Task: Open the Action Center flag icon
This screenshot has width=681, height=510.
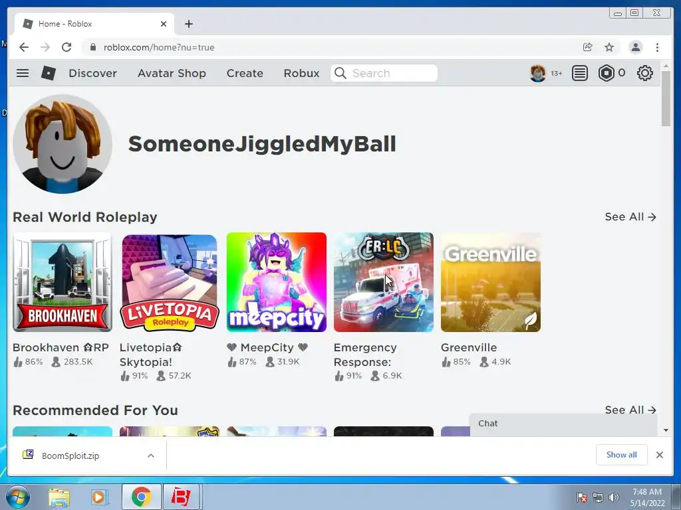Action: pos(582,497)
